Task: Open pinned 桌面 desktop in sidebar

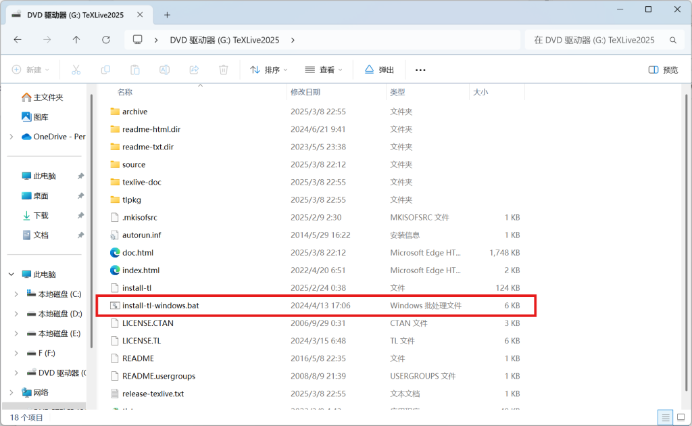Action: coord(35,195)
